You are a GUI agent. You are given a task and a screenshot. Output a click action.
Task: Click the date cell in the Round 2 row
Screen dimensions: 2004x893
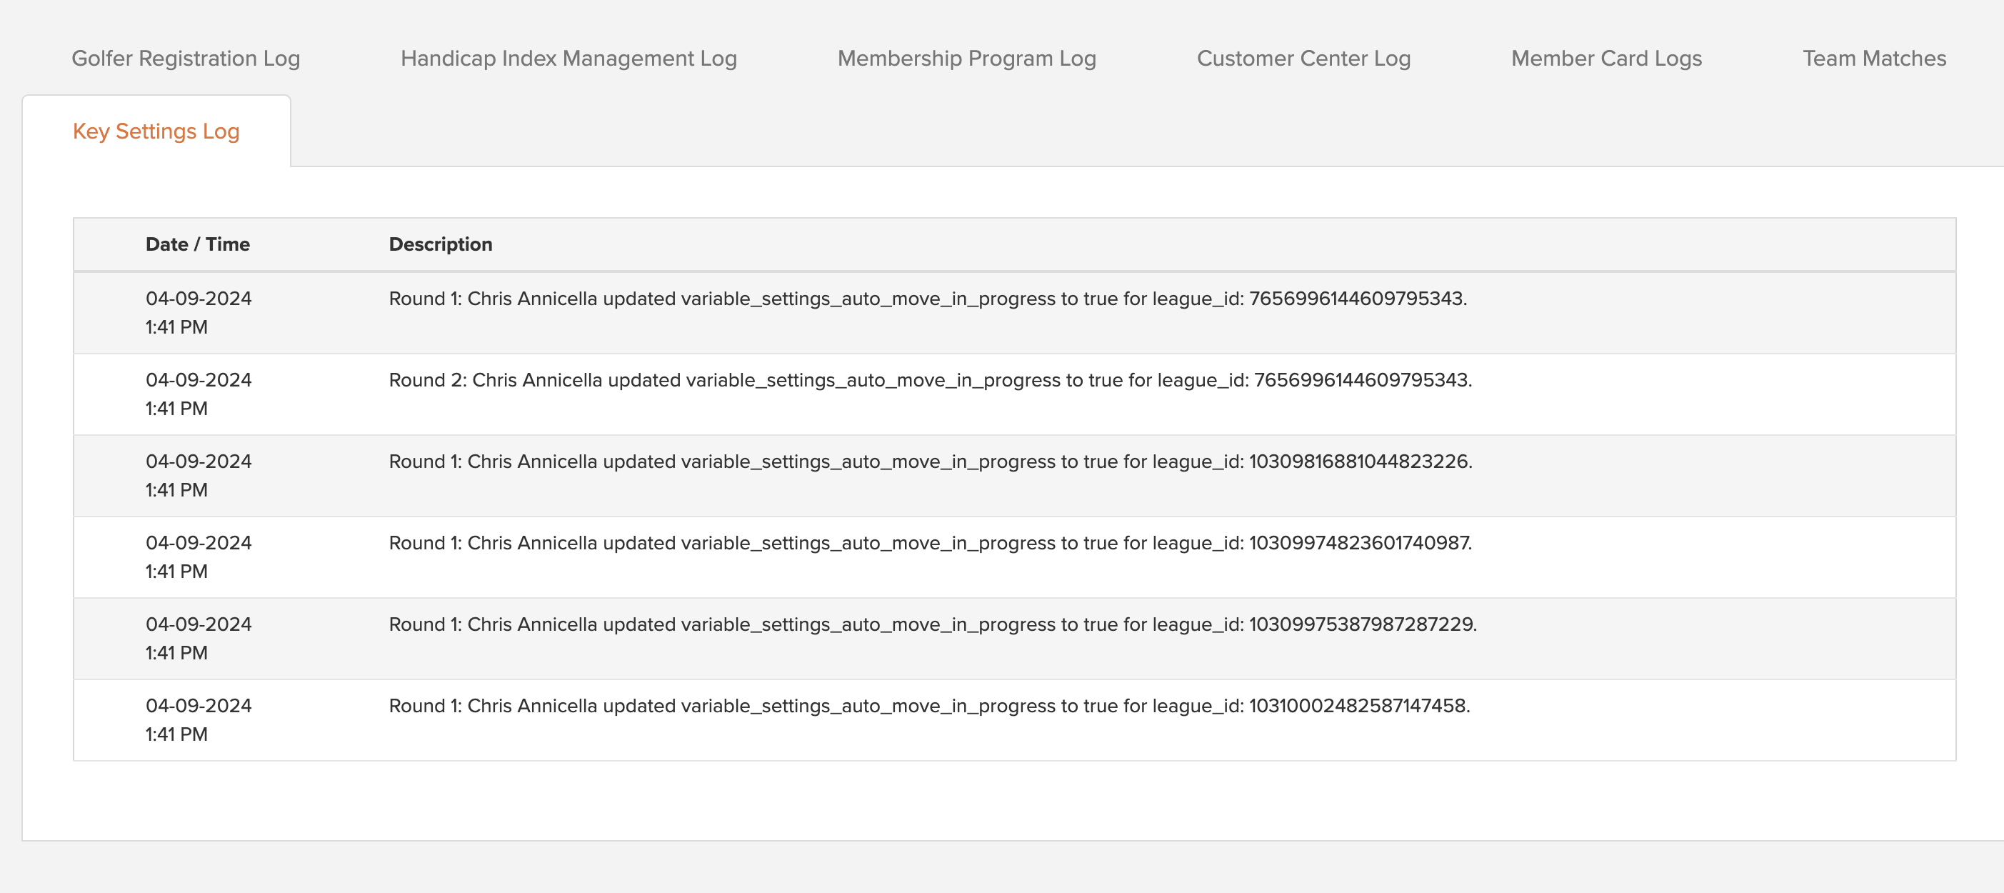point(199,394)
